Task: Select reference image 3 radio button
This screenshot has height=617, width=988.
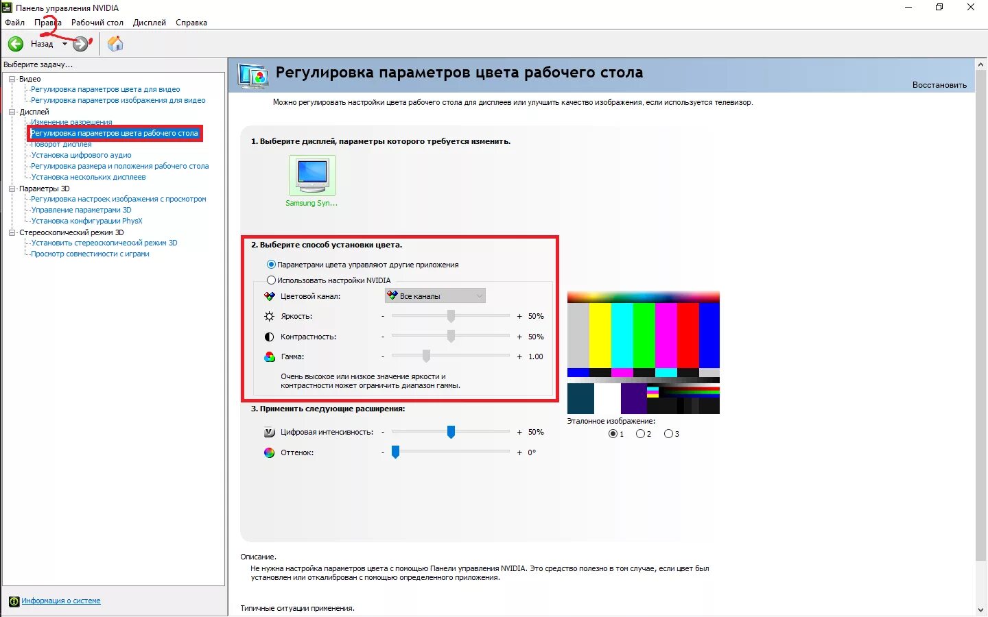Action: point(668,434)
